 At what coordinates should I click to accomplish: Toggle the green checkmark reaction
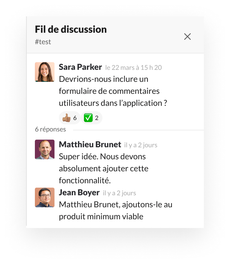(x=92, y=118)
